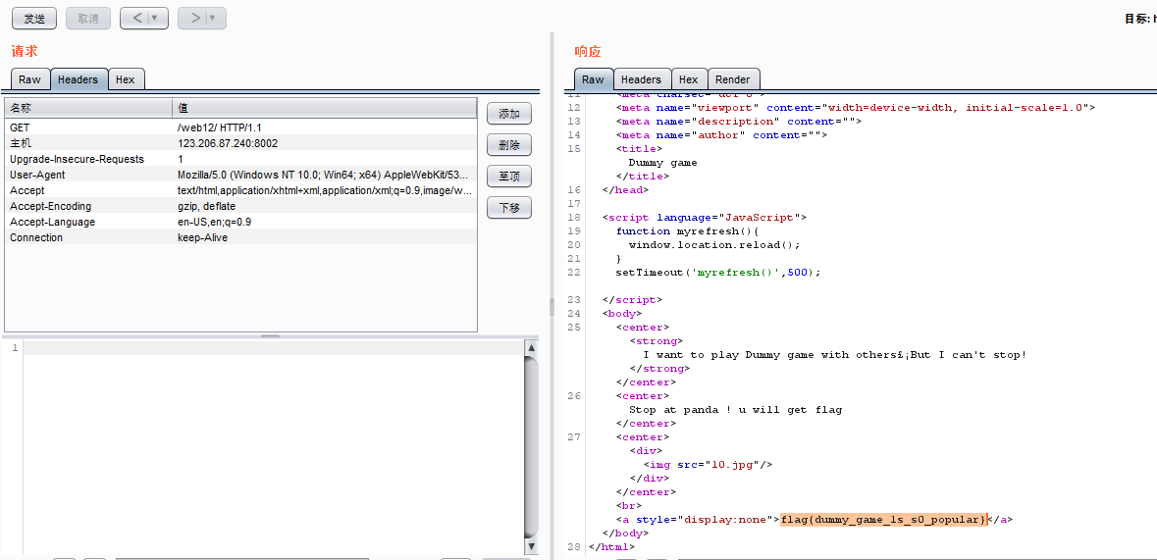This screenshot has width=1157, height=560.
Task: Select the request Headers tab
Action: [79, 79]
